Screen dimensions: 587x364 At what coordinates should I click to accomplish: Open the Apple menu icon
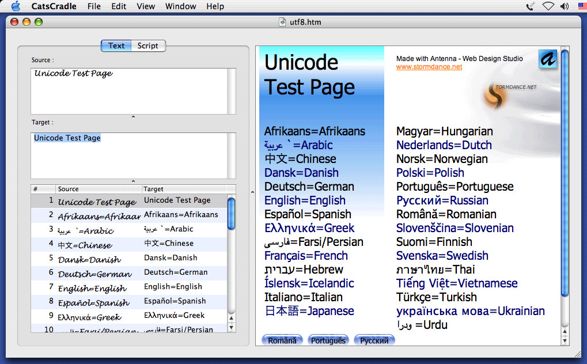[16, 6]
